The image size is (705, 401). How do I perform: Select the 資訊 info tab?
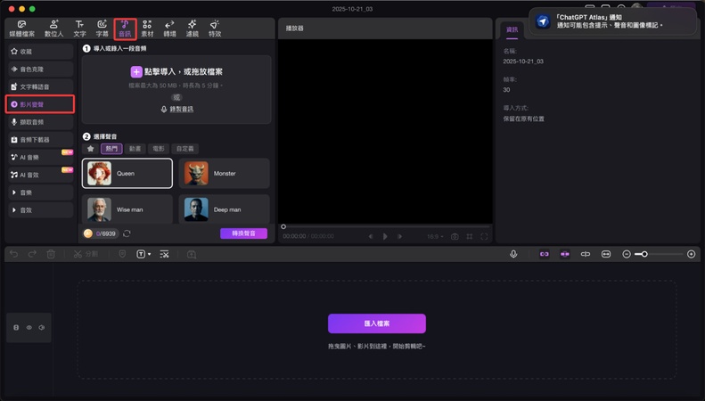[512, 29]
